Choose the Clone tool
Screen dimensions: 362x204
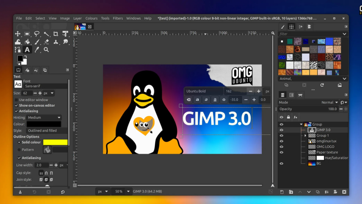coord(56,42)
